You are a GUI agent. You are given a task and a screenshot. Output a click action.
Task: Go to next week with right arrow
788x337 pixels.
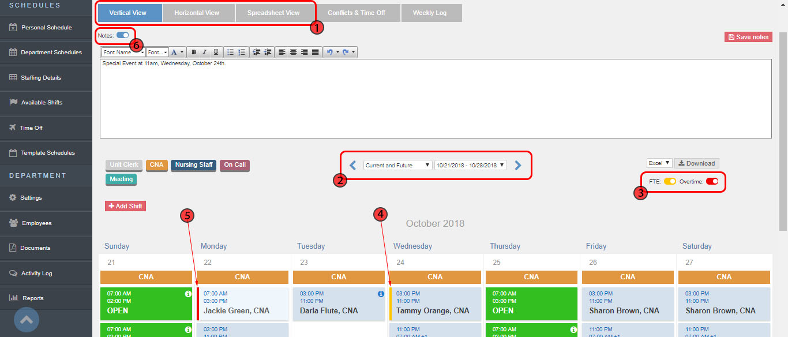518,165
